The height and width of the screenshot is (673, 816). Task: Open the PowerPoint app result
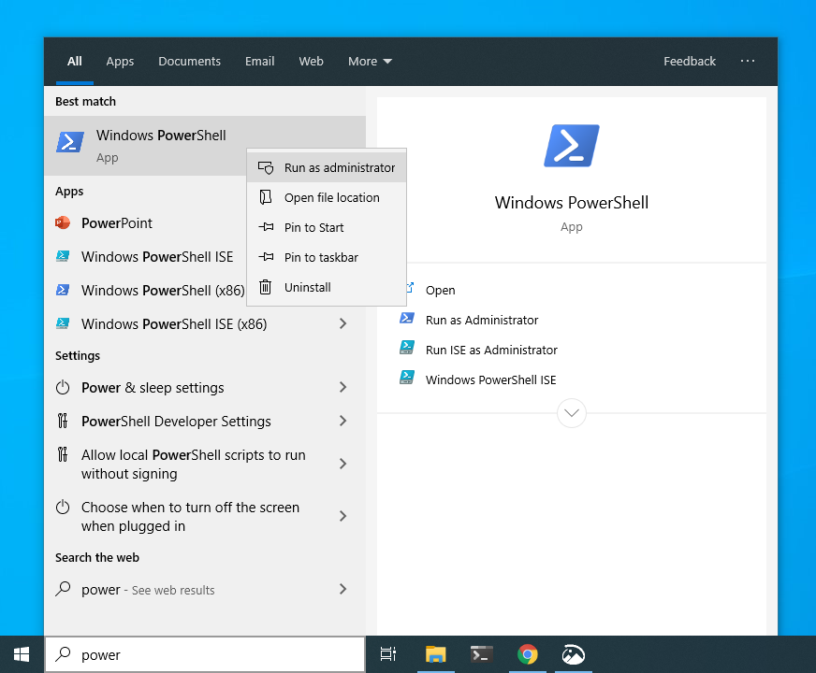point(117,223)
